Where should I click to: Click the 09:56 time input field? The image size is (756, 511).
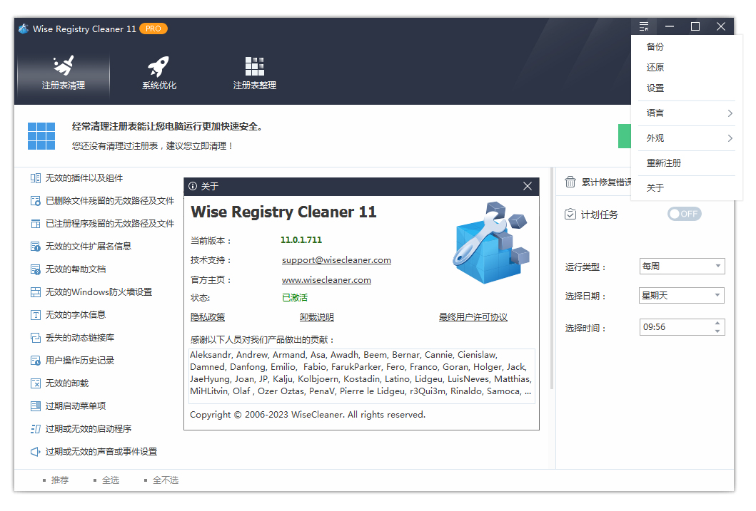676,327
